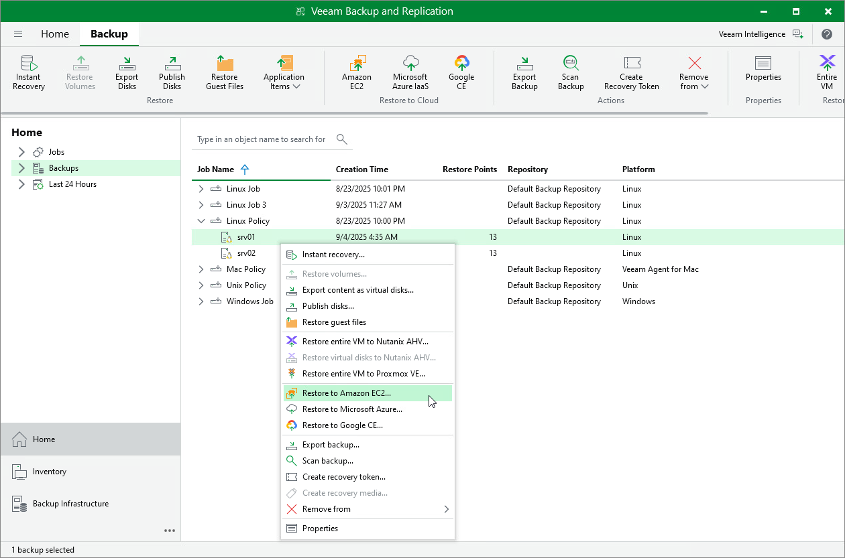
Task: Expand the Unix Policy row
Action: 201,285
